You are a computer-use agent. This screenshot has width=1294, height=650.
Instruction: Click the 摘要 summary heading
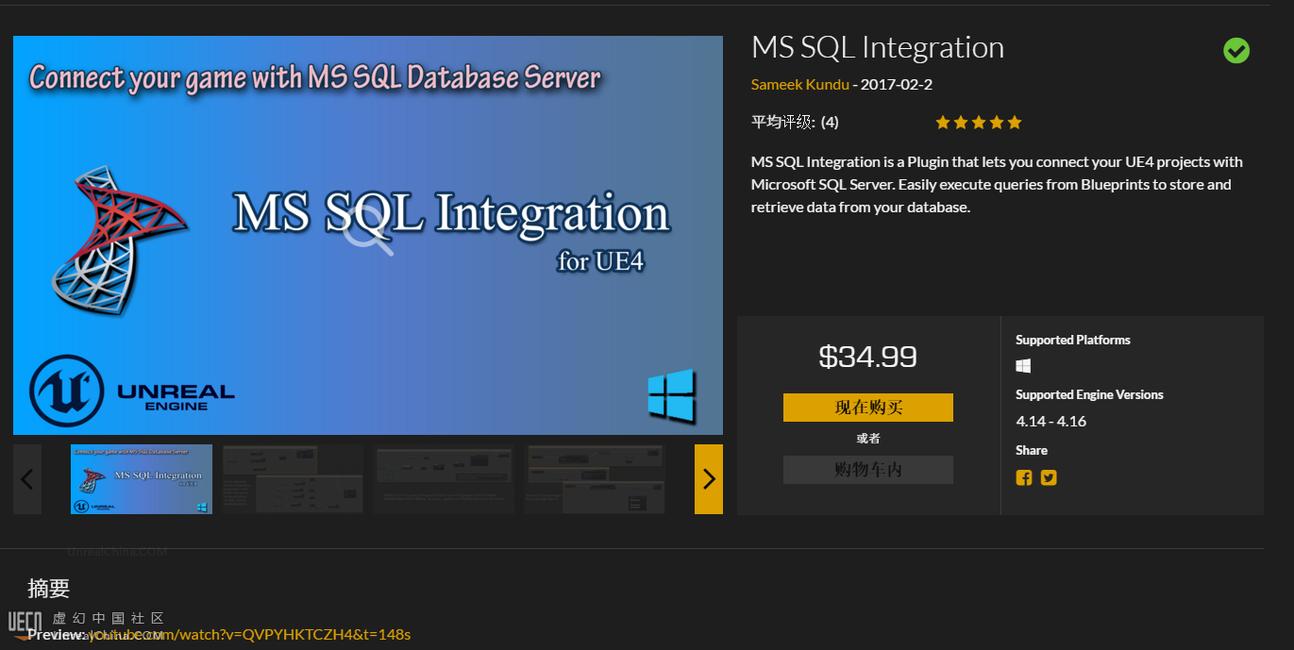click(49, 589)
